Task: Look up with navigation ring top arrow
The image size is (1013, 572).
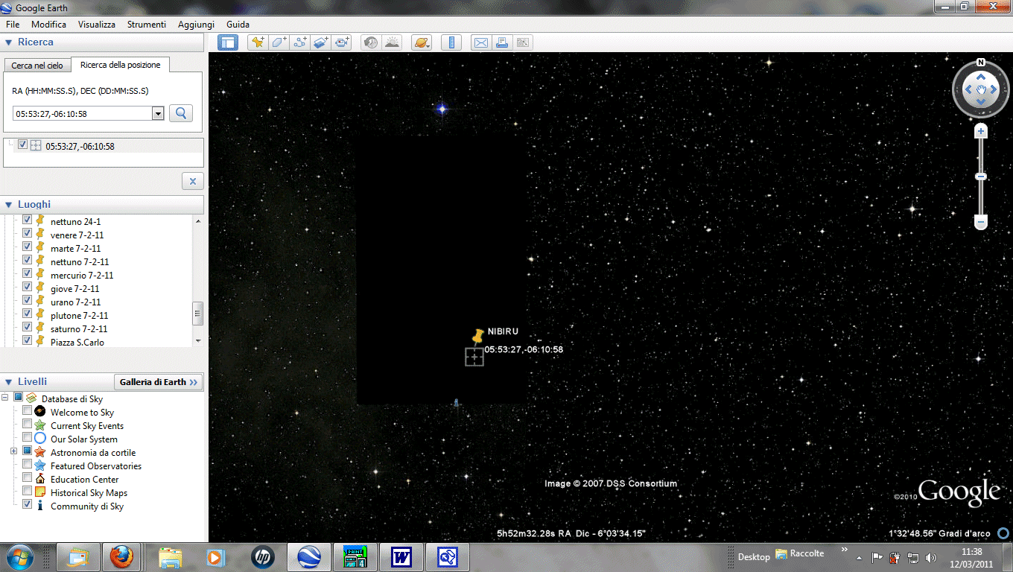Action: (981, 77)
